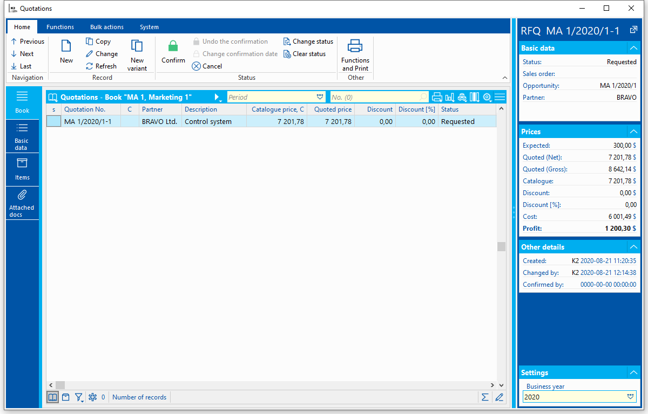Open Functions and Print printer icon

coord(355,46)
